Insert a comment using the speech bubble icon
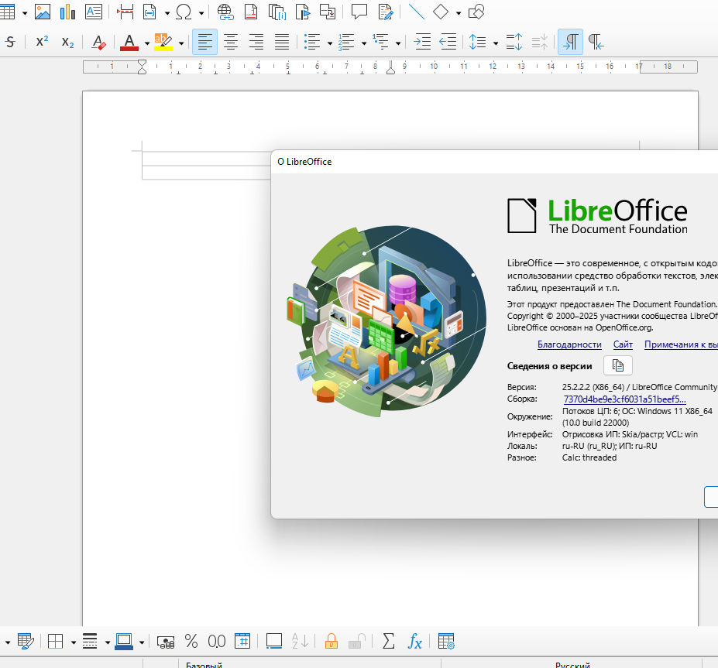The image size is (718, 668). click(x=359, y=12)
